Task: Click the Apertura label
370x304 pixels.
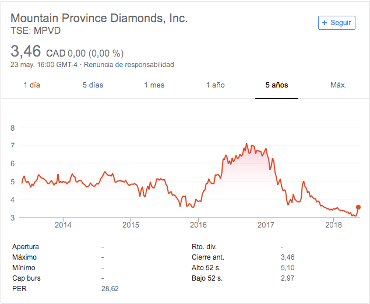Action: click(26, 247)
